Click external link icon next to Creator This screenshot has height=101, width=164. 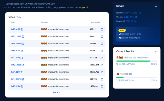[136, 17]
